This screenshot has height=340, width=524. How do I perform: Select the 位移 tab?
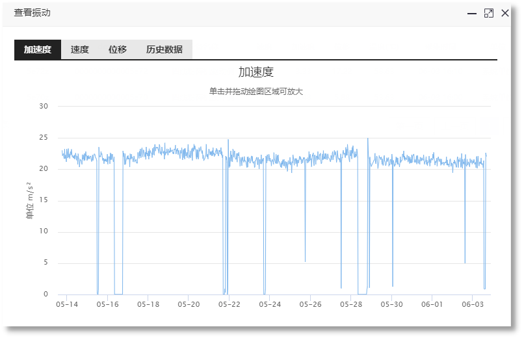click(x=118, y=49)
